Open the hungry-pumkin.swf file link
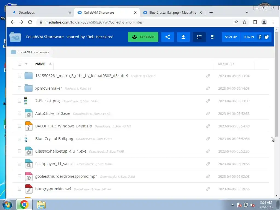Image resolution: width=280 pixels, height=210 pixels. pos(53,189)
